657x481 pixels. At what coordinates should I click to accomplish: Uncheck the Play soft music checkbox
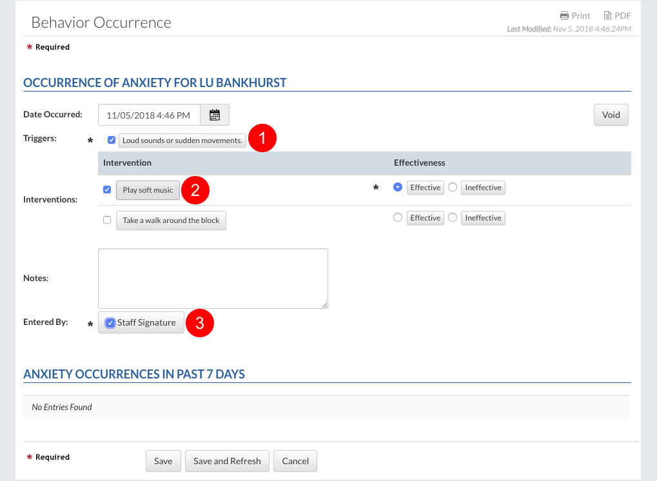point(107,190)
